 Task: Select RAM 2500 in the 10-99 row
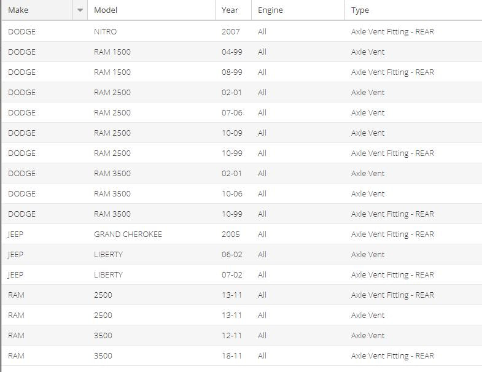(112, 153)
